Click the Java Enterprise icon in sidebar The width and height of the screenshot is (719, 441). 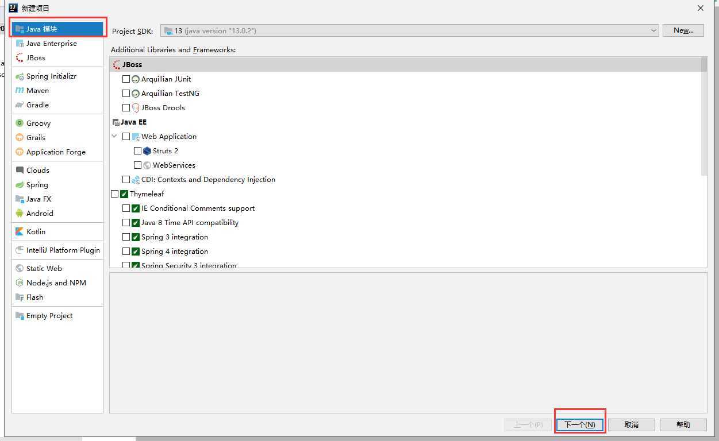point(20,43)
